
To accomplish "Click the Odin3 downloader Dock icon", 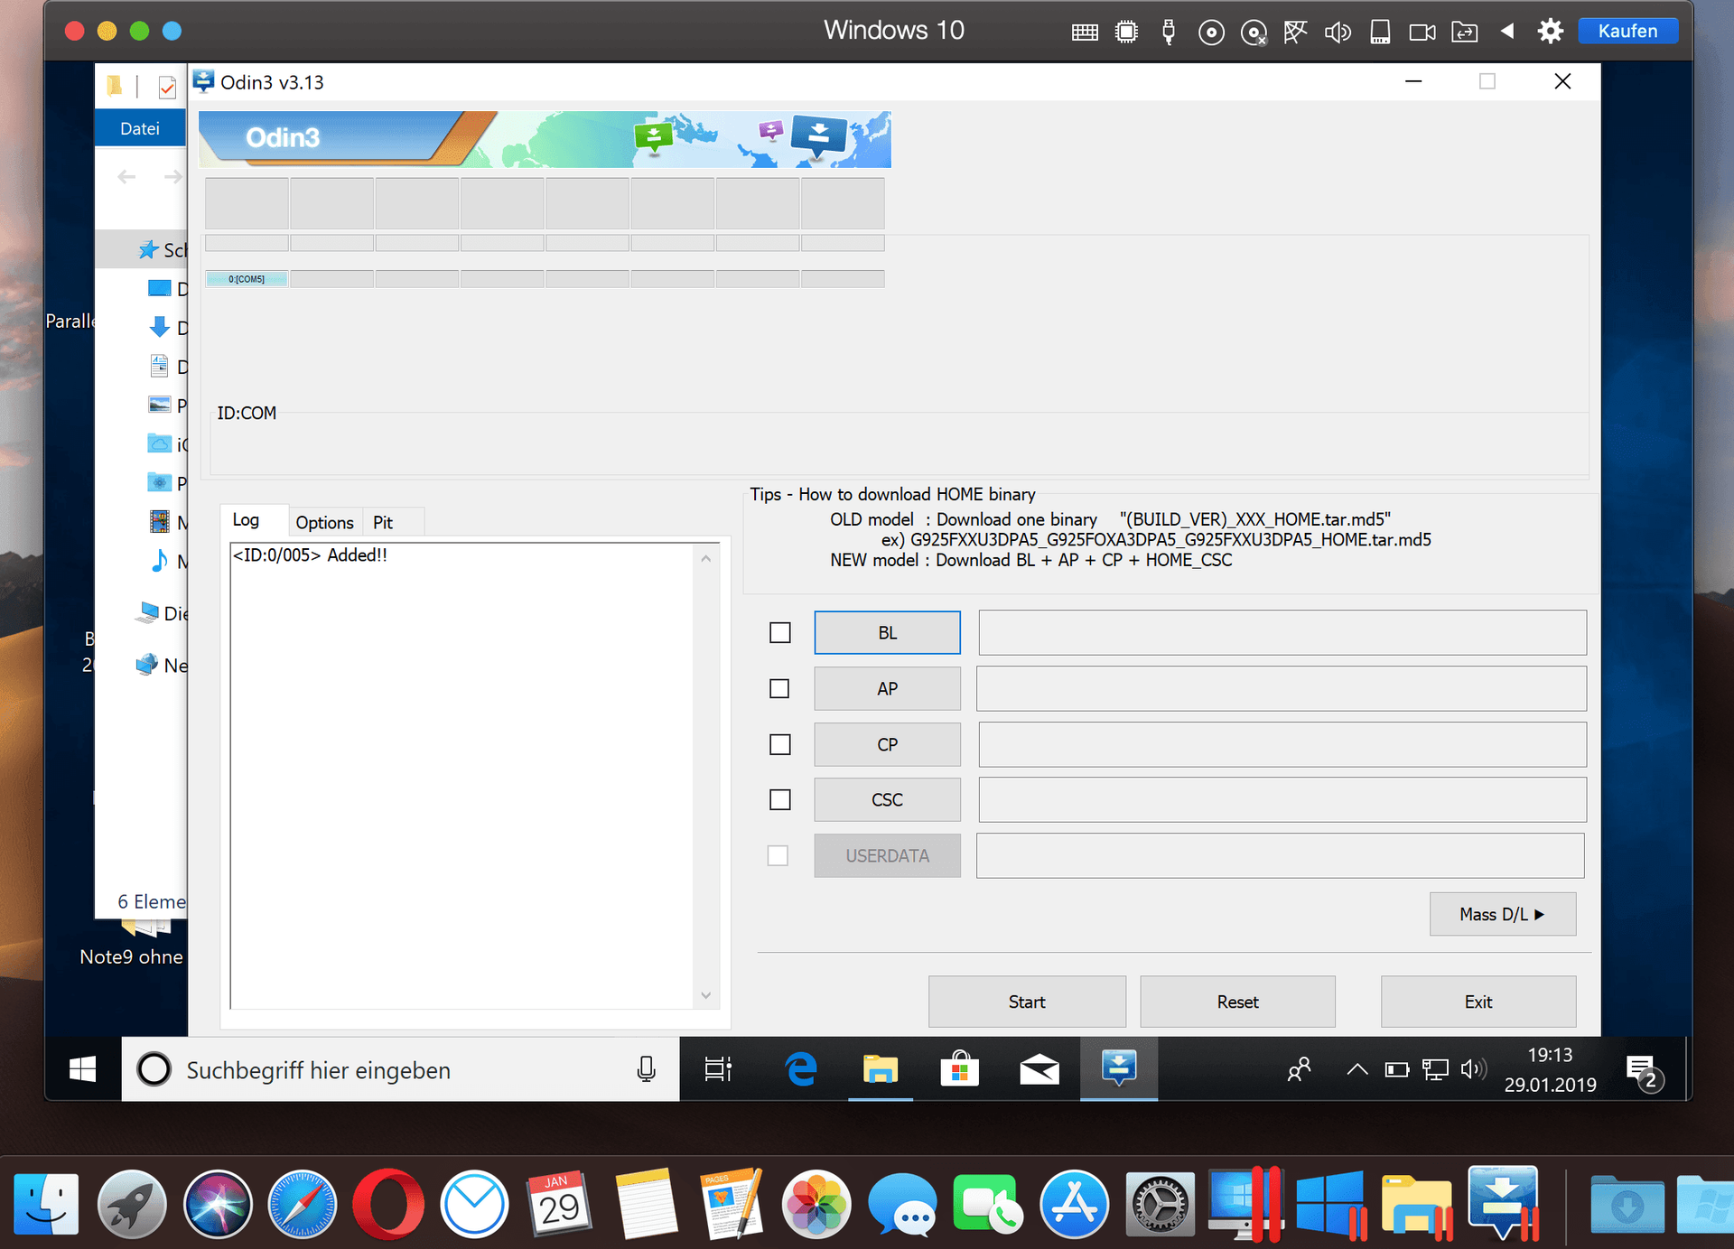I will click(x=1503, y=1201).
